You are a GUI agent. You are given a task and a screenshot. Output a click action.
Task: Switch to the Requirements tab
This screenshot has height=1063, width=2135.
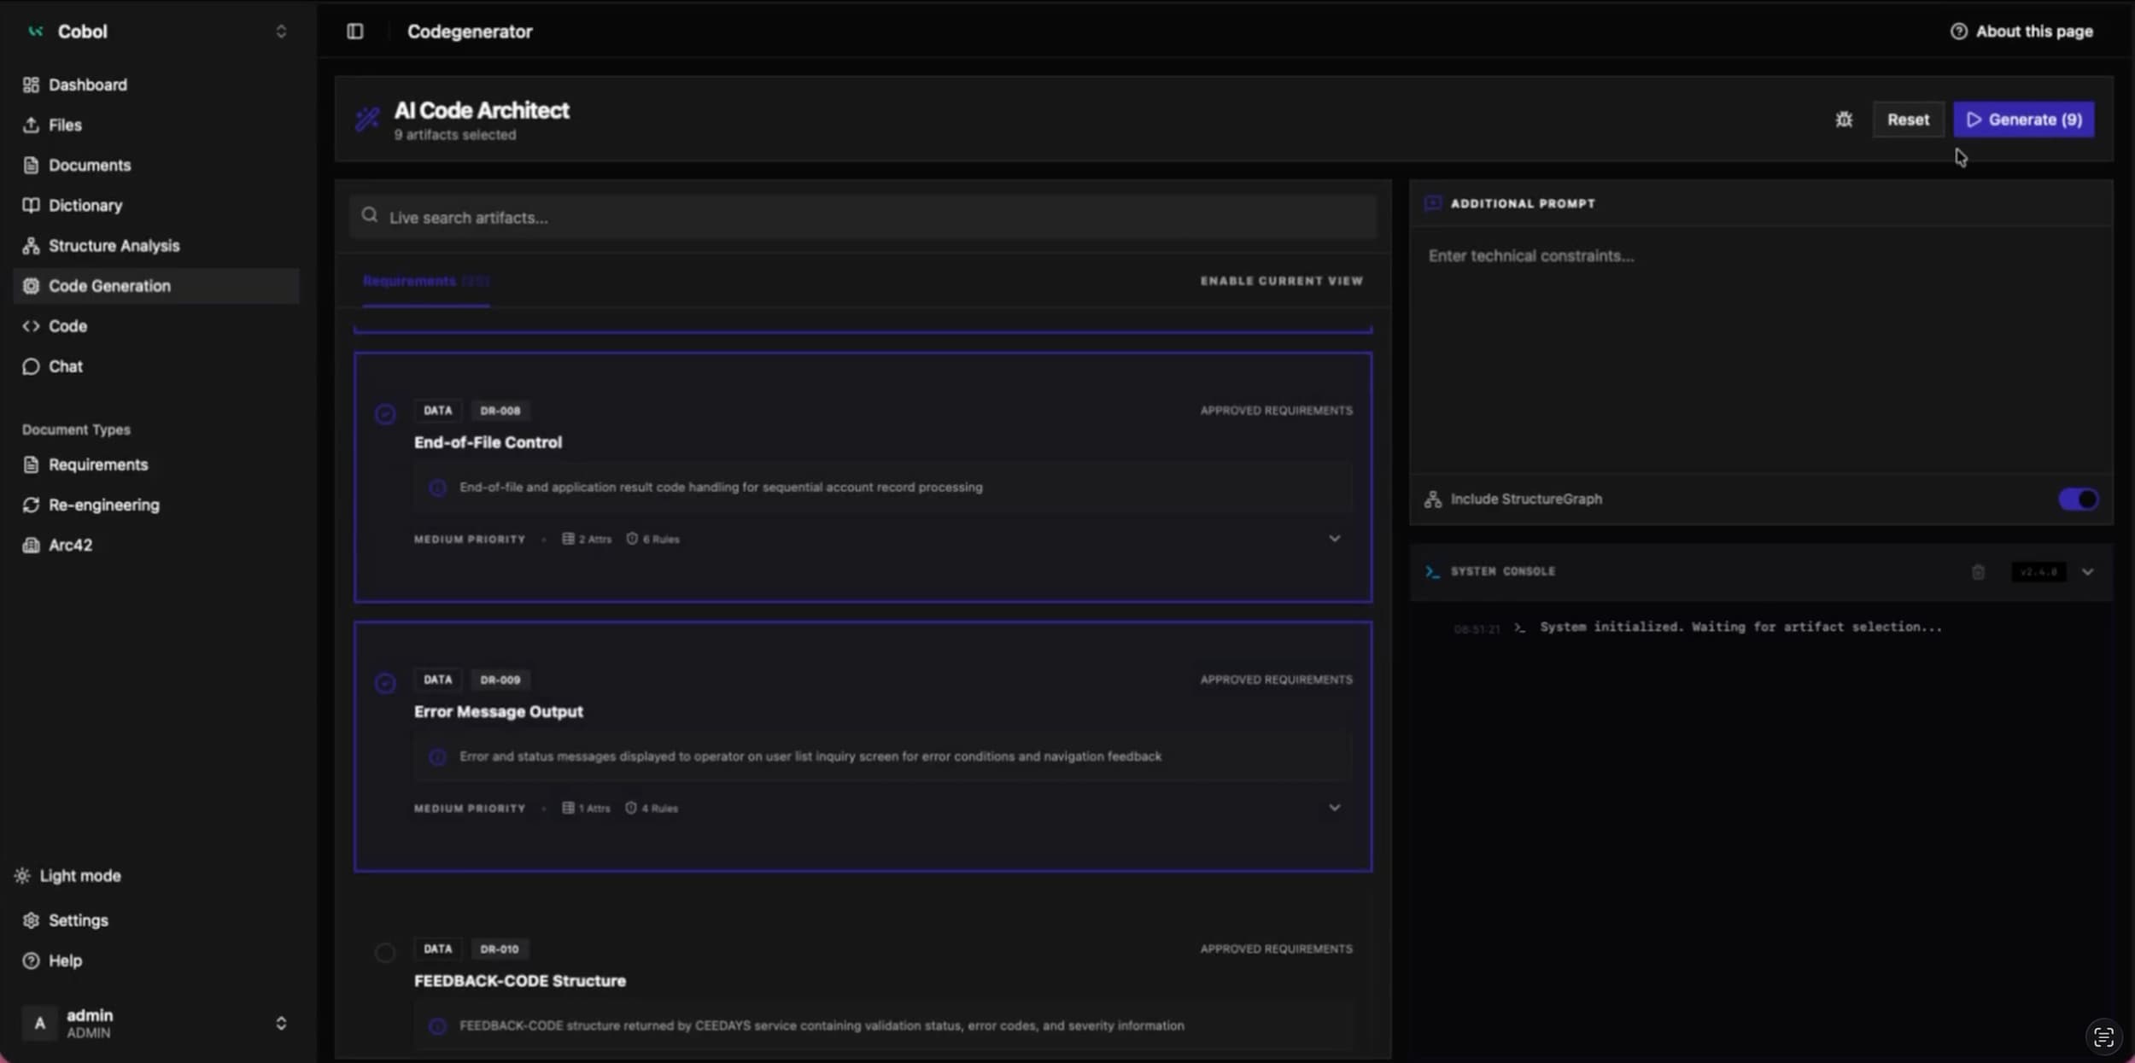[x=425, y=281]
